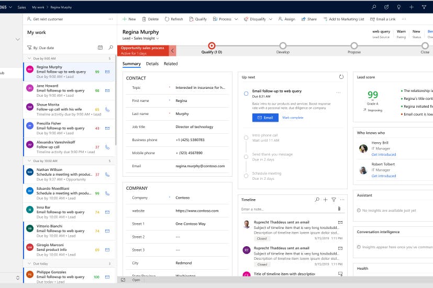Collapse the Due by 9:00 AM group
Viewport: 433px width, 288px height.
coord(29,58)
